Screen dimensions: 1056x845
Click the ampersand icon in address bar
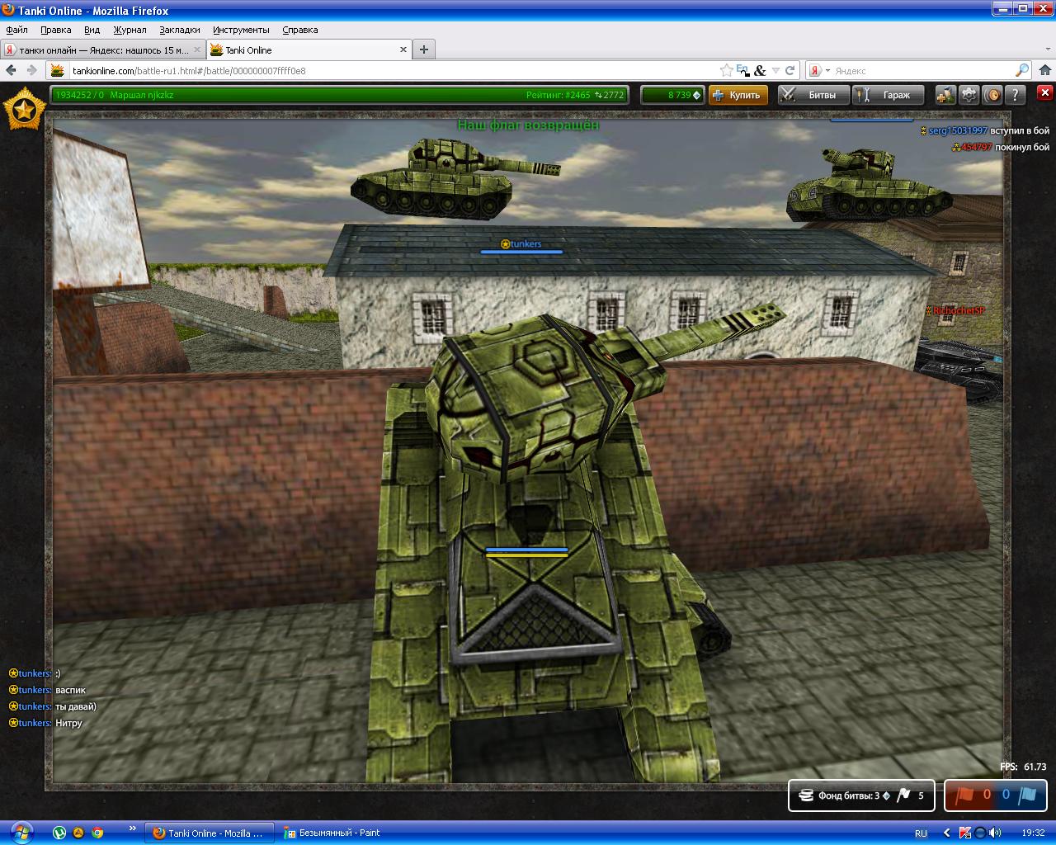click(760, 70)
